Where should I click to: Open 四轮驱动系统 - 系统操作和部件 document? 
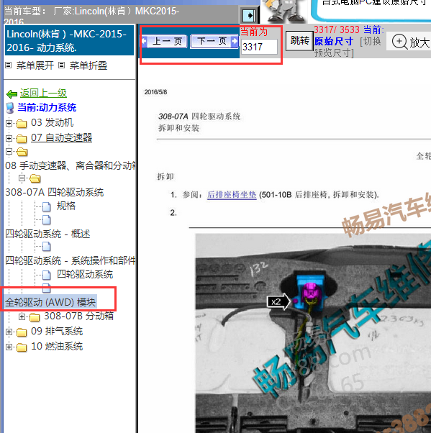point(71,260)
